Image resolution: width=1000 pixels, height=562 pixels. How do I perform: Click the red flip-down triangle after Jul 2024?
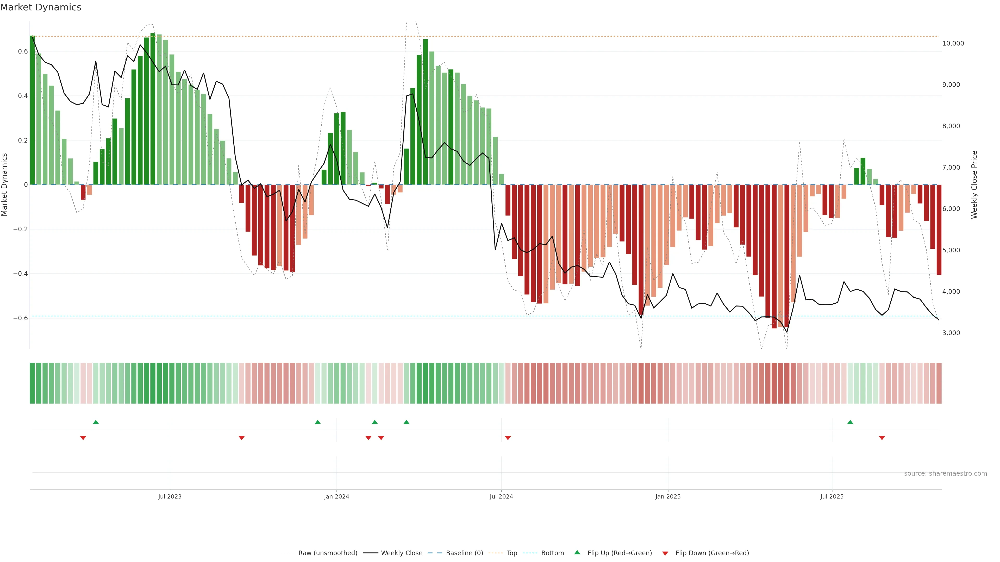[x=508, y=438]
